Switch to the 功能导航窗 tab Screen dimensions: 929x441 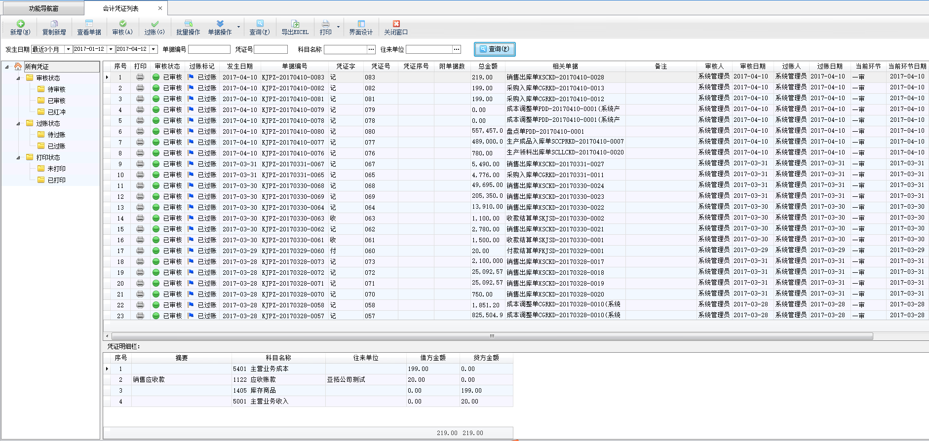pyautogui.click(x=43, y=8)
